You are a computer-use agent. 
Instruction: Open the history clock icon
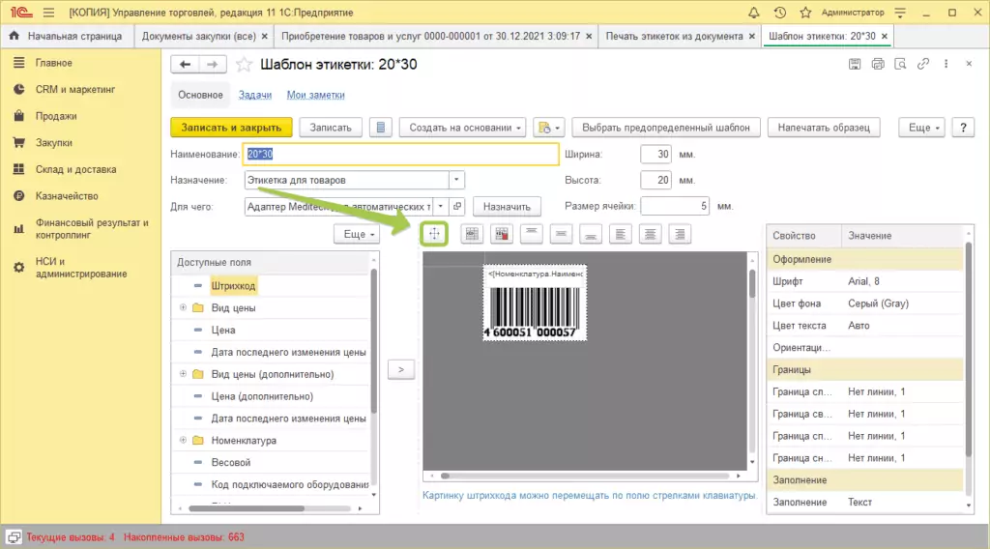coord(778,13)
